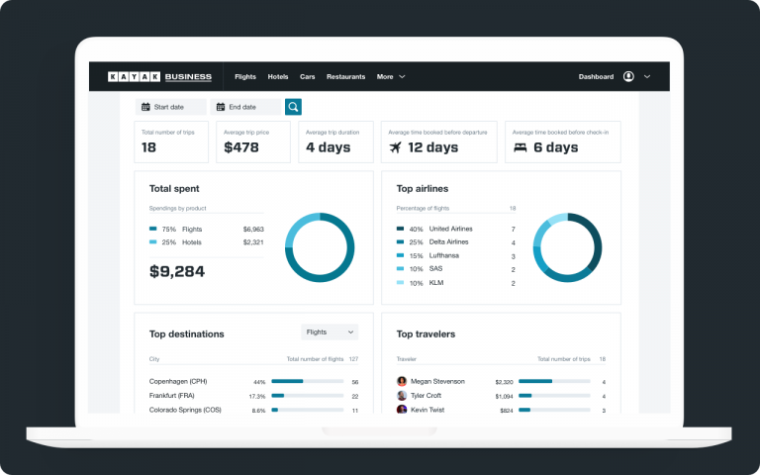Click the United Airlines color swatch
This screenshot has width=760, height=475.
400,229
